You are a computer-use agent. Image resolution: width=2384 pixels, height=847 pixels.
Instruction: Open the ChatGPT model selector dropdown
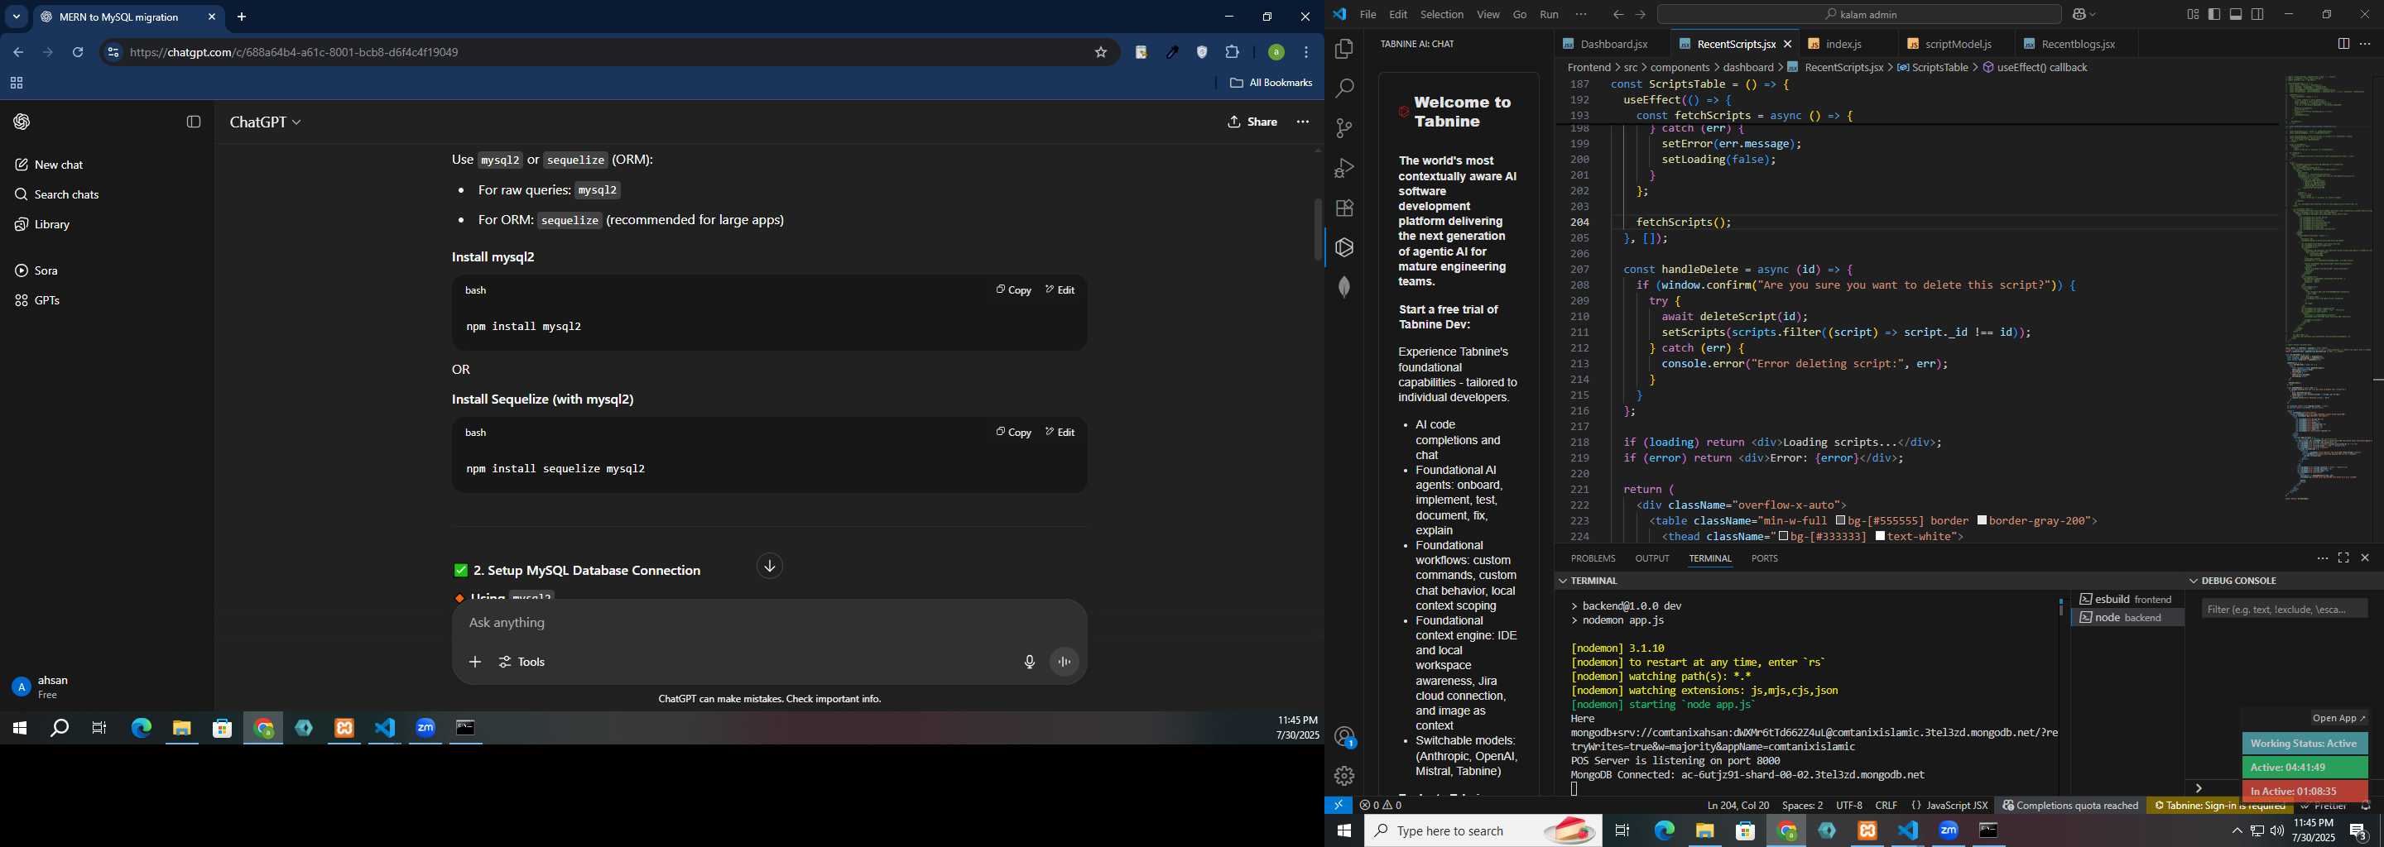(266, 122)
